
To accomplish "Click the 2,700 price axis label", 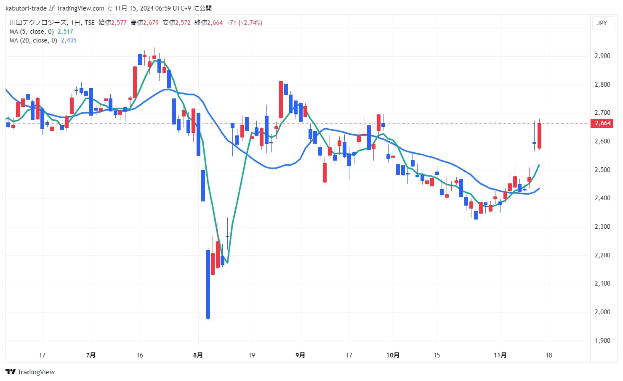I will click(x=602, y=113).
